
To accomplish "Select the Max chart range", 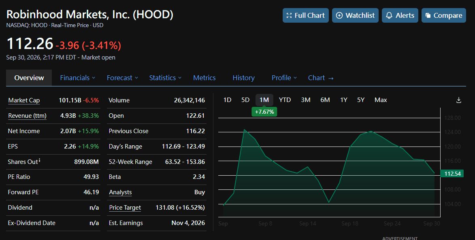I will [381, 100].
